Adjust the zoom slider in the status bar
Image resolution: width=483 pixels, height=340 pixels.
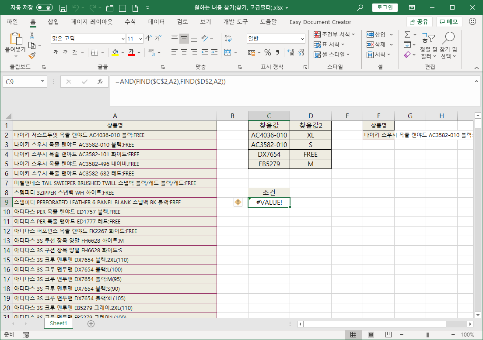click(x=427, y=334)
